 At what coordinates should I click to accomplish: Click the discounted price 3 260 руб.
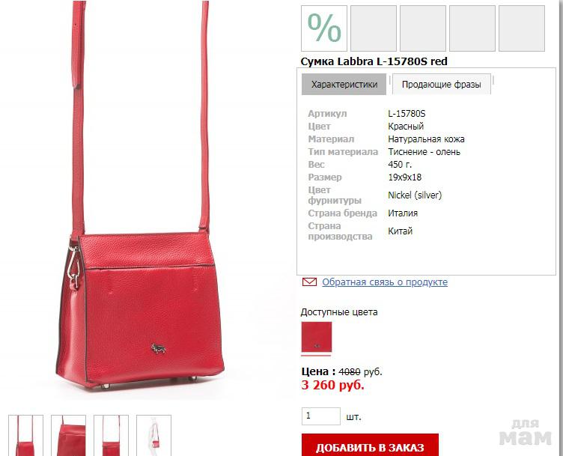[x=333, y=385]
